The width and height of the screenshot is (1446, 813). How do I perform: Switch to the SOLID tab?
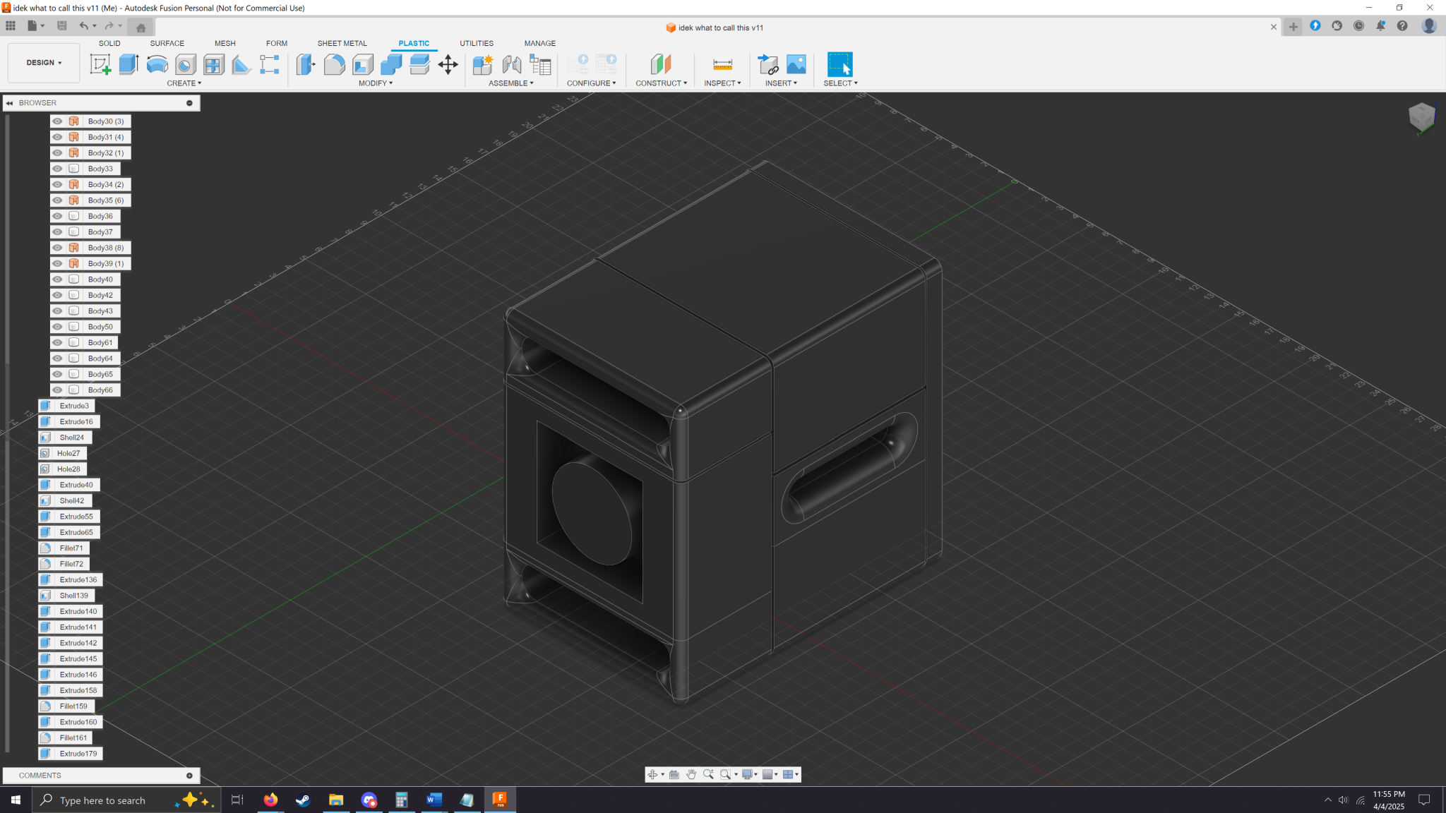(109, 43)
